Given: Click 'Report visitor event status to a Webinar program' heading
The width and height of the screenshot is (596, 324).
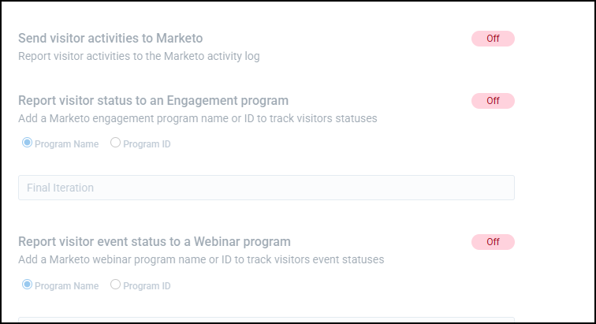Looking at the screenshot, I should 155,241.
